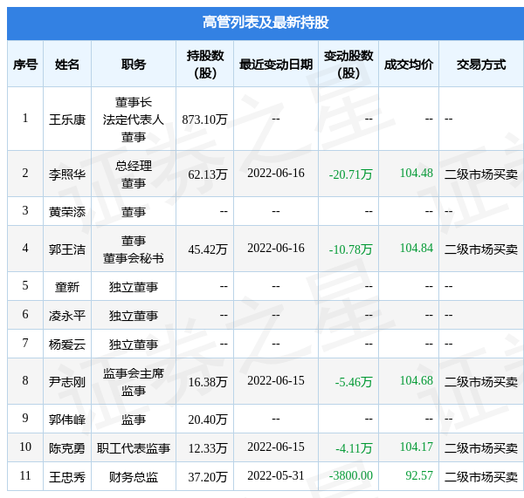Click holdings value 16.38万
This screenshot has height=498, width=524.
[208, 382]
